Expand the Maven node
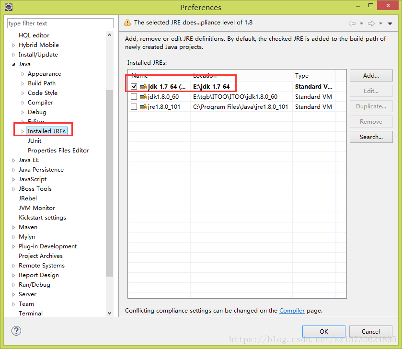 [13, 227]
